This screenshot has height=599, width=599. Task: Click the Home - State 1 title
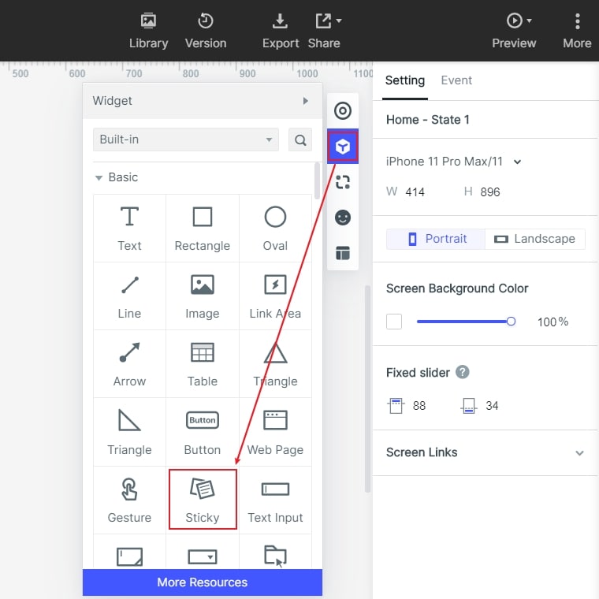tap(427, 120)
